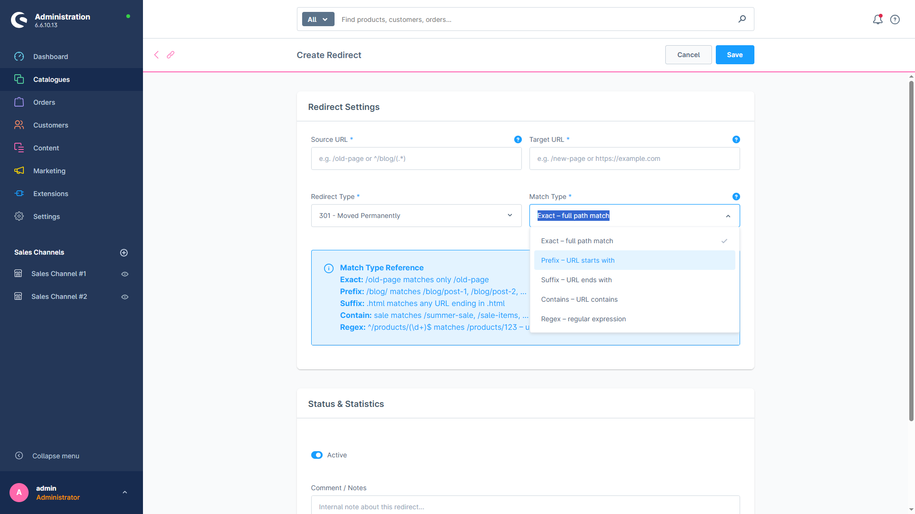Toggle the Active switch
The height and width of the screenshot is (514, 915).
[317, 455]
